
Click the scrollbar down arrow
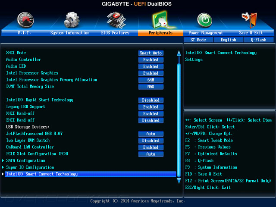click(179, 181)
